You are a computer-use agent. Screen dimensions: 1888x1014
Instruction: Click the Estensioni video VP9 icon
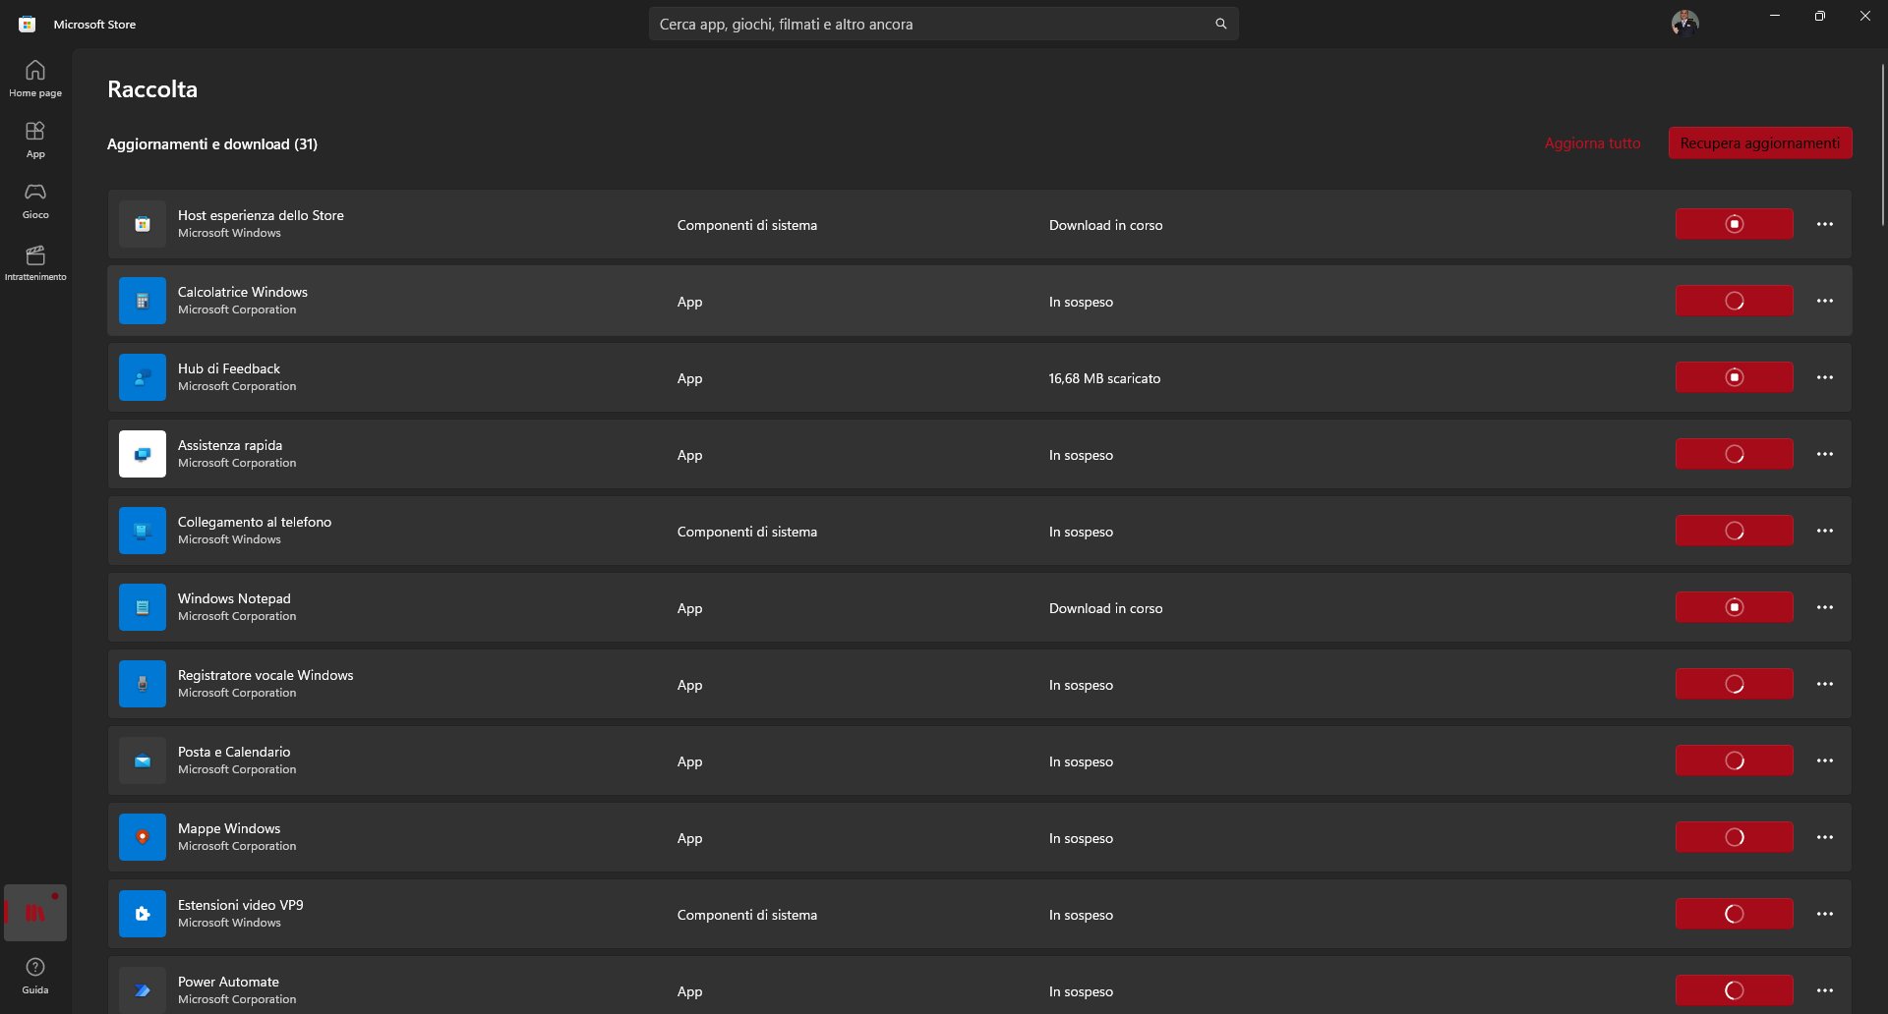click(x=143, y=914)
